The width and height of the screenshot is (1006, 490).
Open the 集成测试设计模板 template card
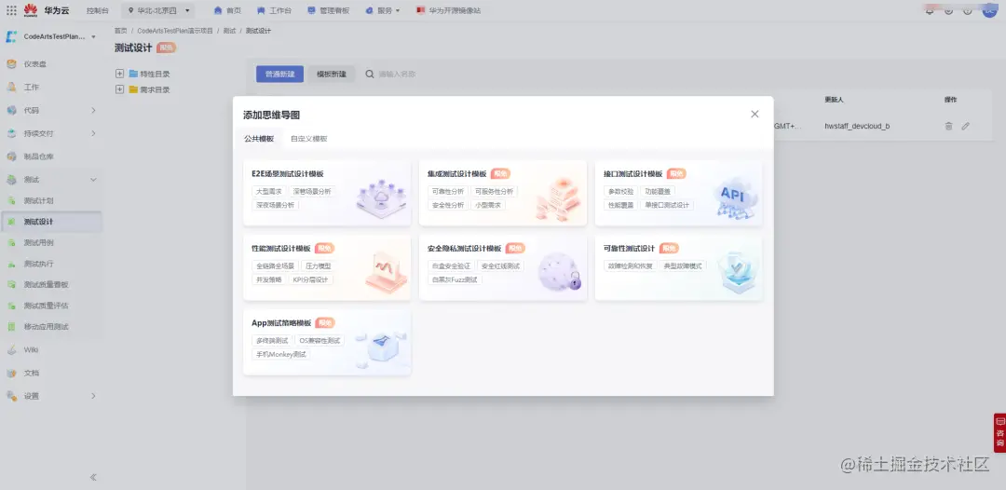click(503, 193)
